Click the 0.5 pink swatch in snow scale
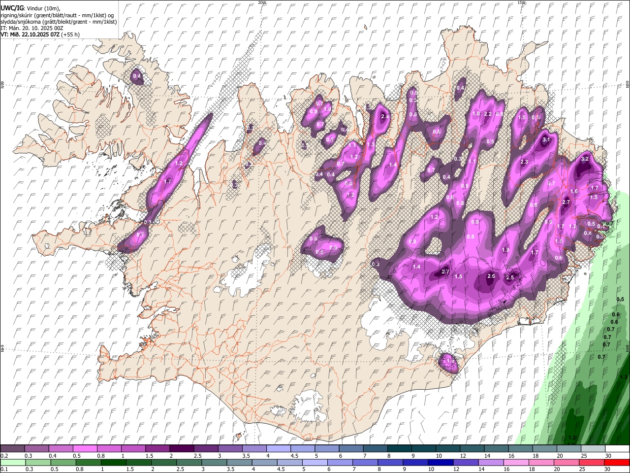Viewport: 630px width, 473px height. (x=85, y=449)
